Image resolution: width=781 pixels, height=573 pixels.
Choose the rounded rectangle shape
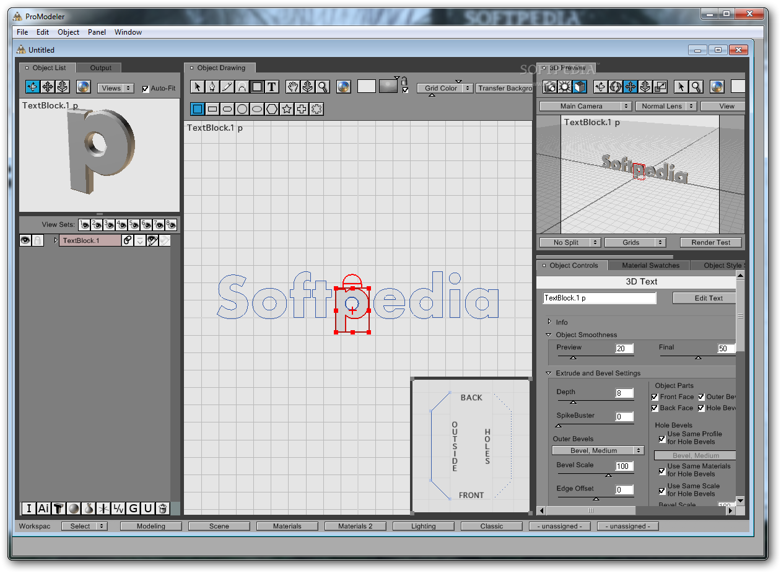227,109
